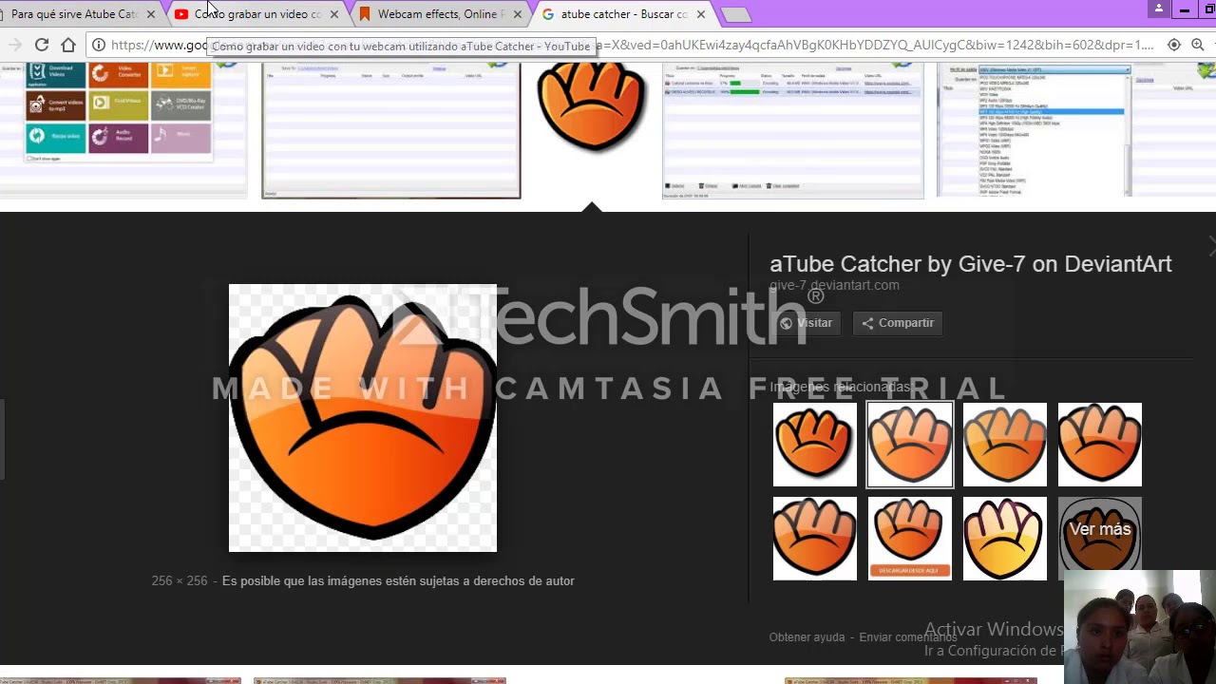Click 'Ver más' related images thumbnail
The image size is (1216, 684).
[1100, 538]
